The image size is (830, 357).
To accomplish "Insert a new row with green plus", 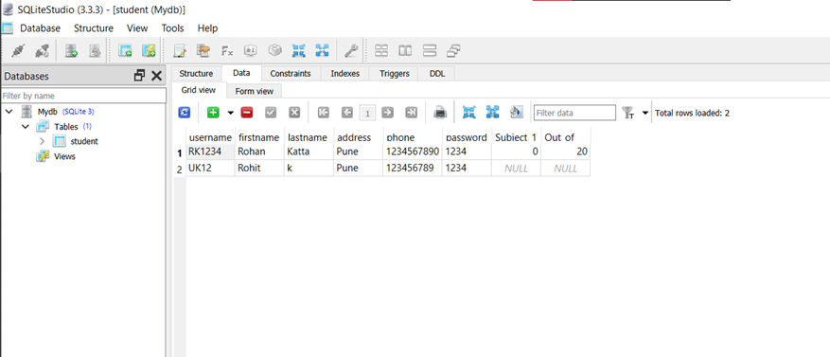I will pyautogui.click(x=213, y=113).
